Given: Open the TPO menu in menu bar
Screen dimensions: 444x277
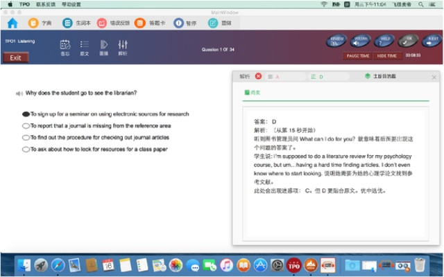Looking at the screenshot, I should (x=25, y=4).
